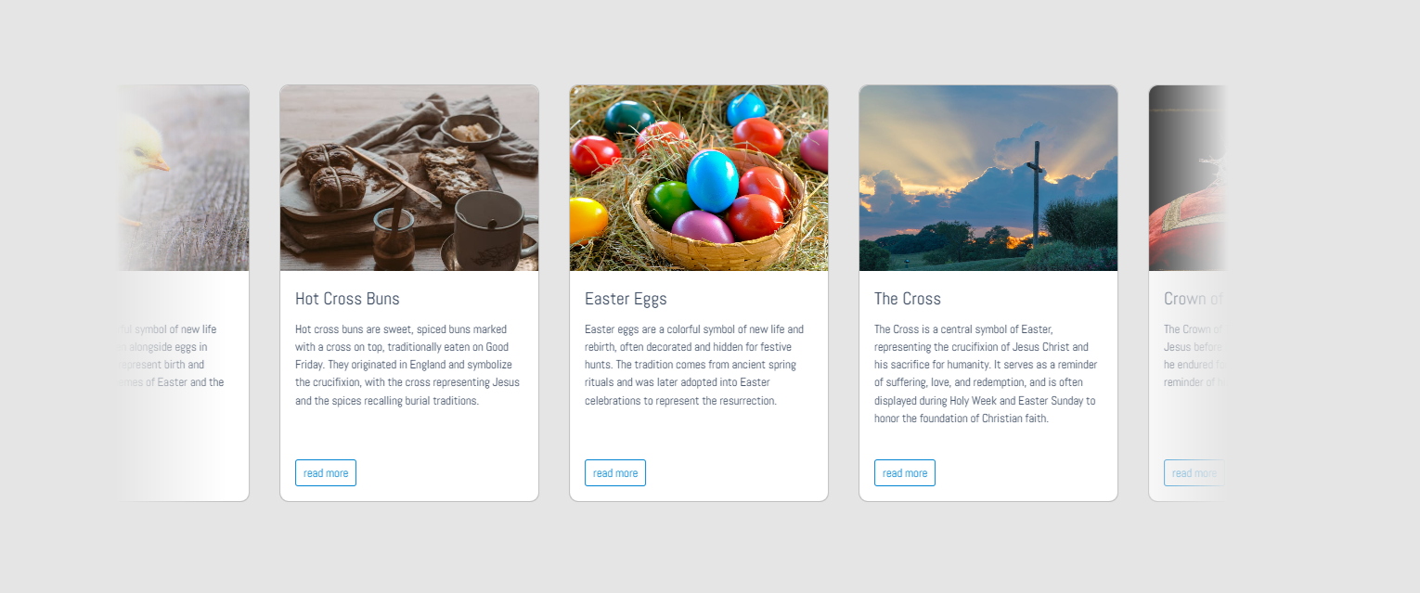Click the partially hidden Crown of title

(1194, 299)
